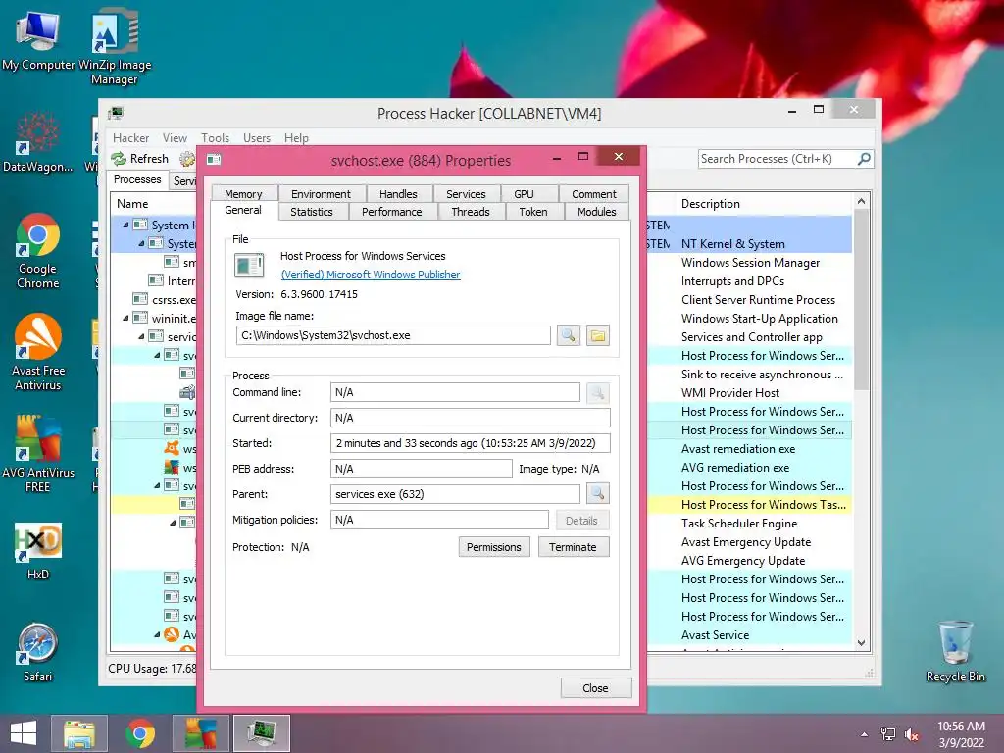Switch to the Memory tab
Image resolution: width=1004 pixels, height=753 pixels.
pos(243,194)
